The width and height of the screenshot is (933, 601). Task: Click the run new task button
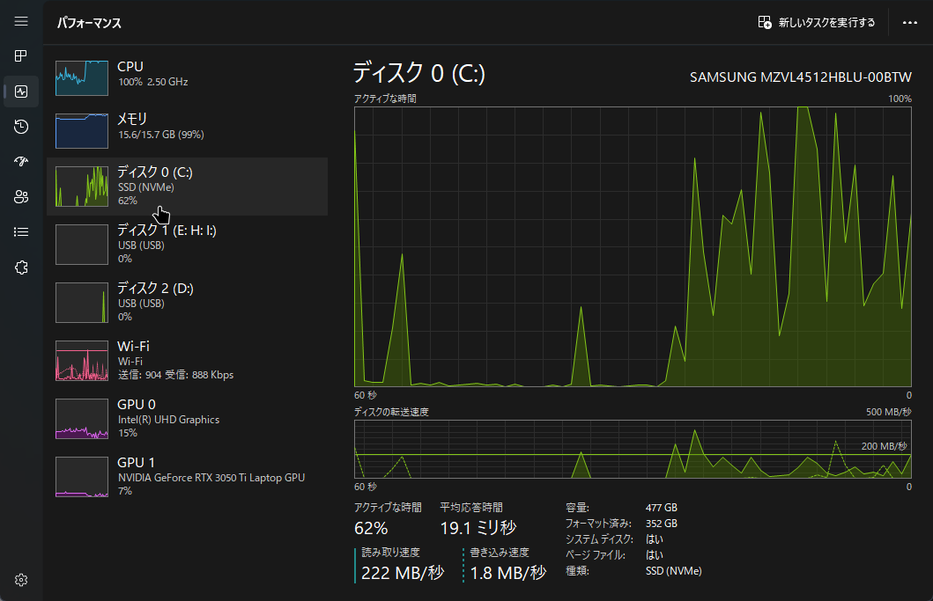pos(817,23)
